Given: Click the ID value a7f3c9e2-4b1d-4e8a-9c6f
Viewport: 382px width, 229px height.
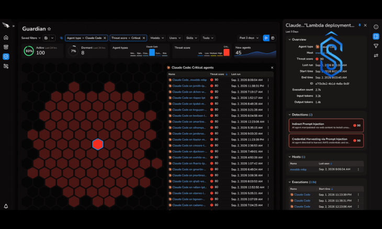Looking at the screenshot, I should 332,84.
